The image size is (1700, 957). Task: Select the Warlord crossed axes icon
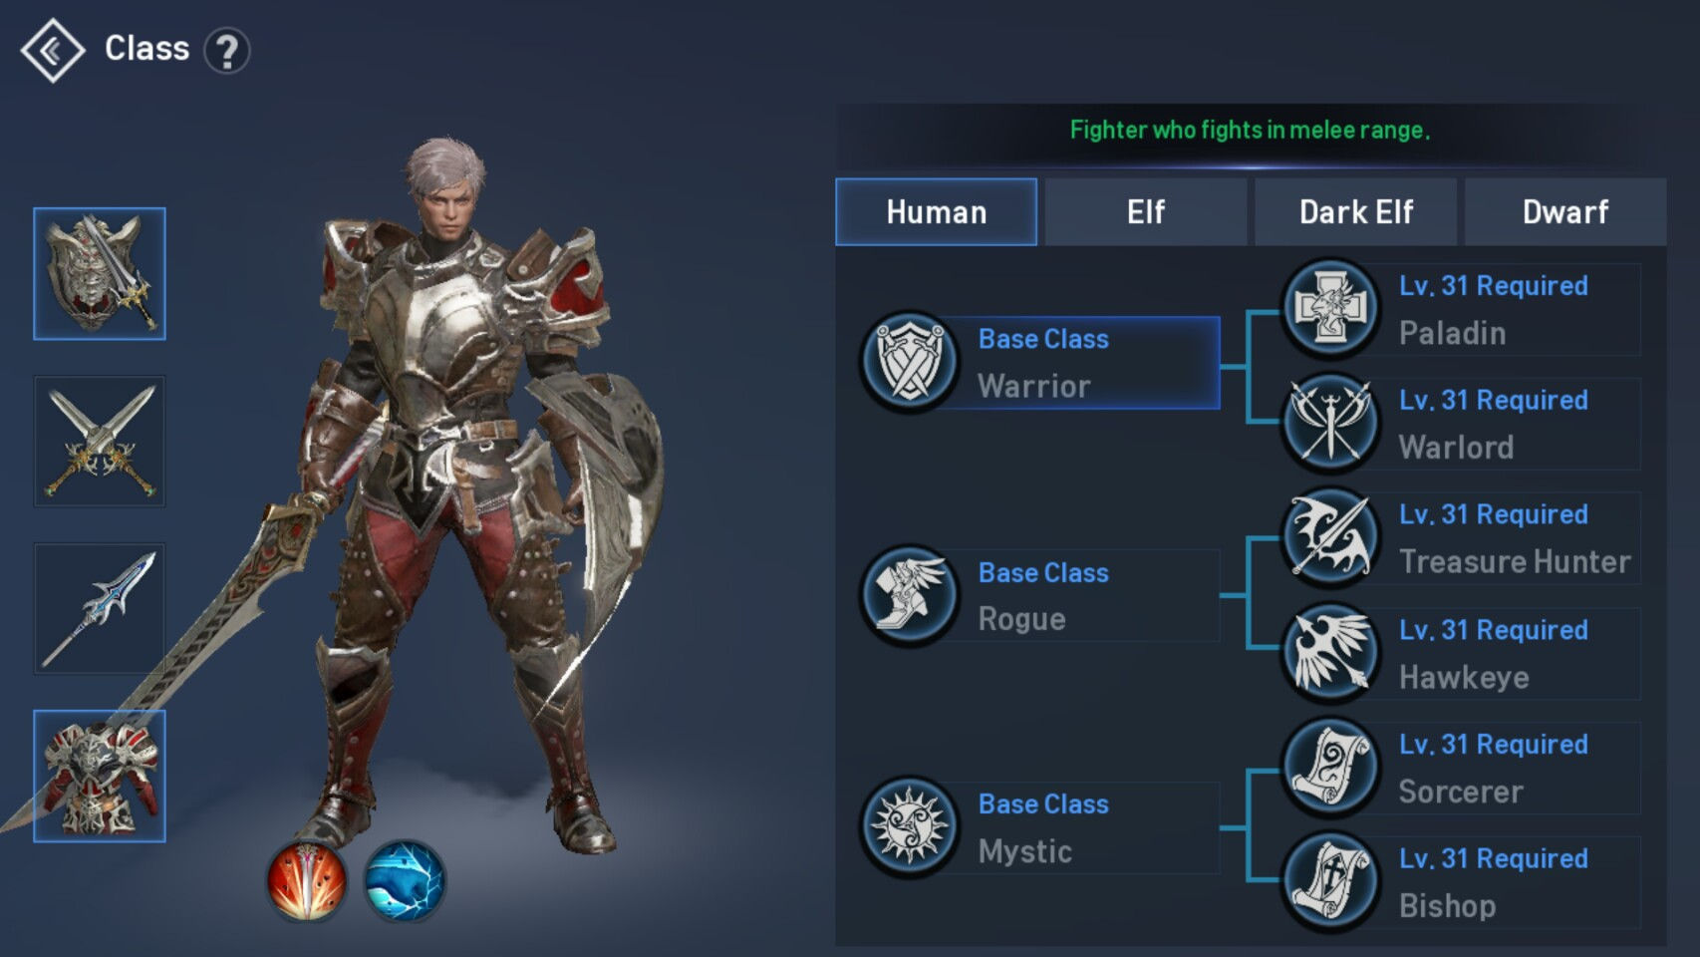pos(1330,424)
